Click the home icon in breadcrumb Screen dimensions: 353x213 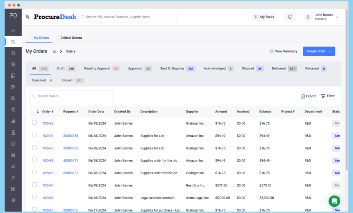click(54, 51)
